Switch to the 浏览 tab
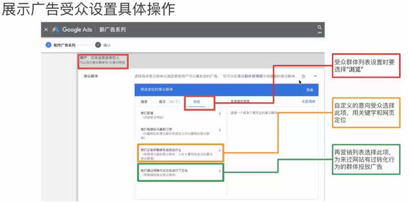This screenshot has height=202, width=409. (x=197, y=102)
